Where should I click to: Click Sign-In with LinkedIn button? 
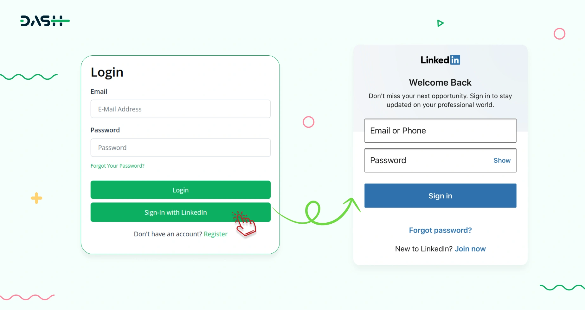[176, 212]
